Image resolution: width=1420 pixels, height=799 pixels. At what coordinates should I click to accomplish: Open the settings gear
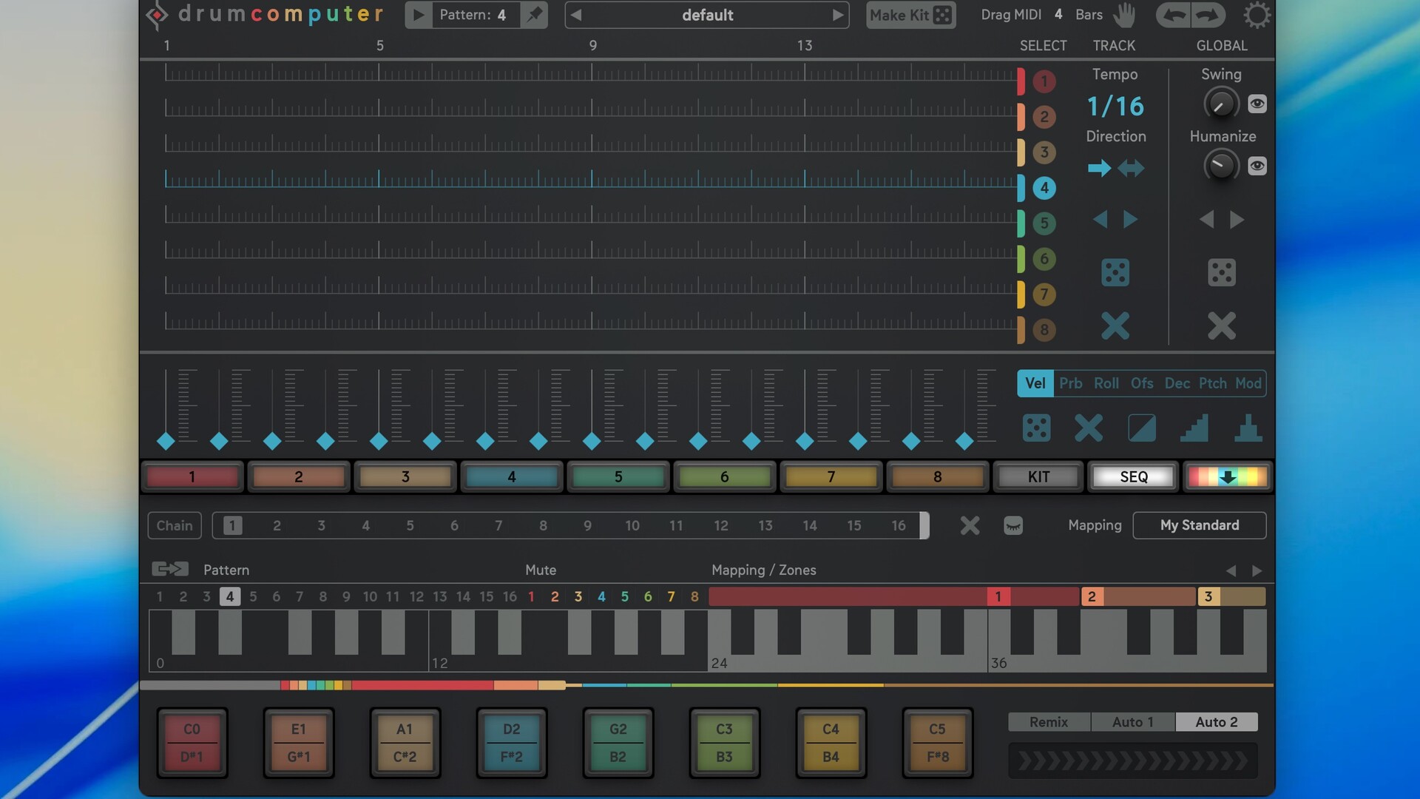(1257, 15)
